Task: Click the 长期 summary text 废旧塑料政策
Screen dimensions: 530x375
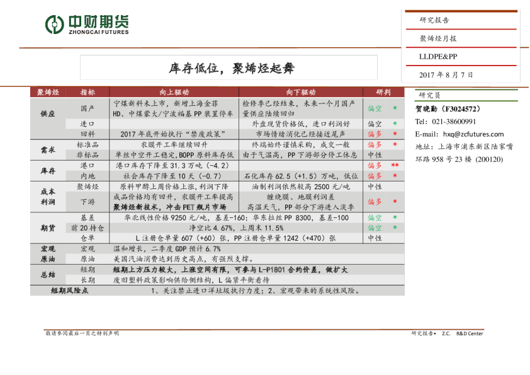Action: [x=191, y=280]
